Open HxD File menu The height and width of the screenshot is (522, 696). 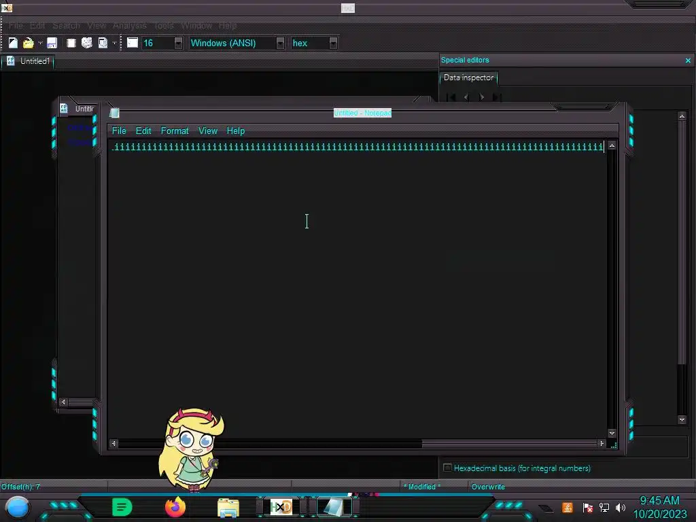[16, 26]
